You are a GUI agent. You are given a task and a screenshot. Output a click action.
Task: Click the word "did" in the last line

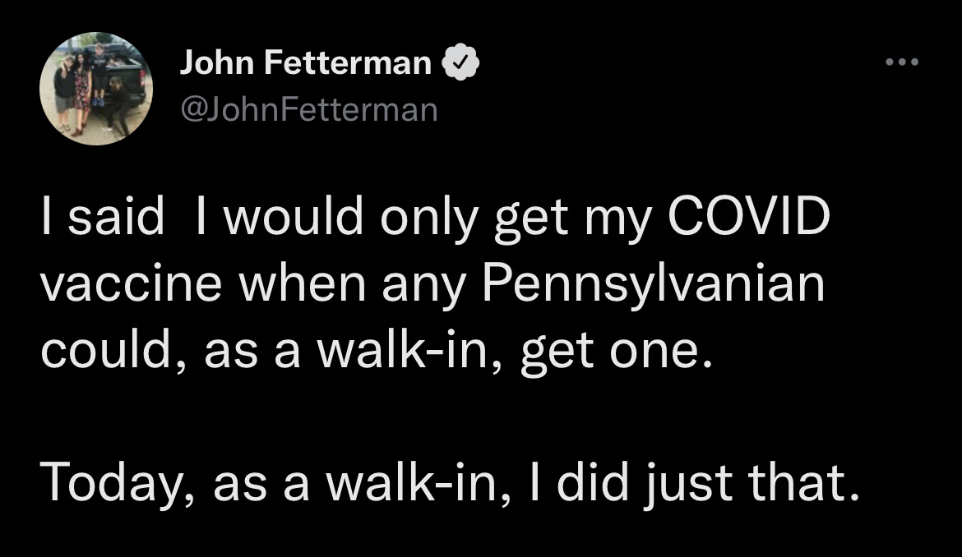click(x=593, y=482)
